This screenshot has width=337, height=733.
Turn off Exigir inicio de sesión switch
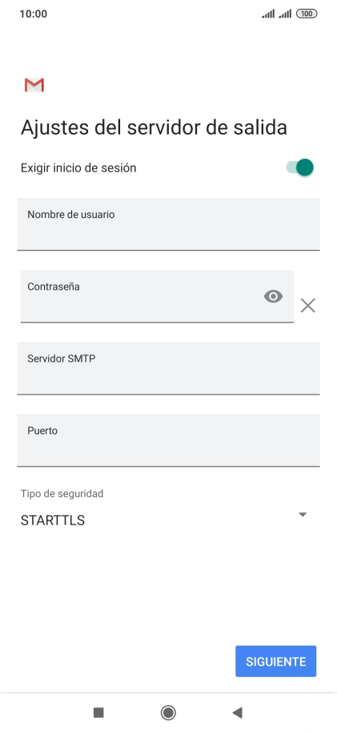[299, 168]
